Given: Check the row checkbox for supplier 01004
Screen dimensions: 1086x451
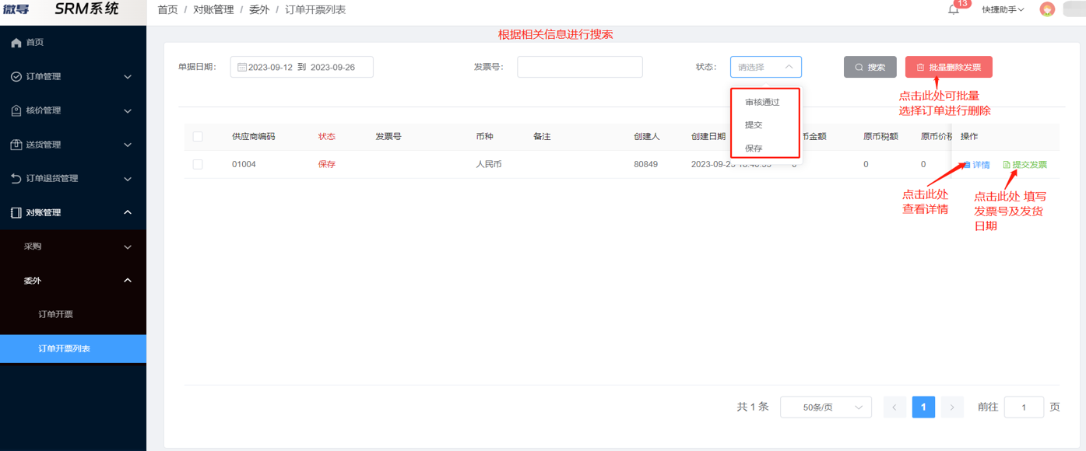Looking at the screenshot, I should click(198, 165).
